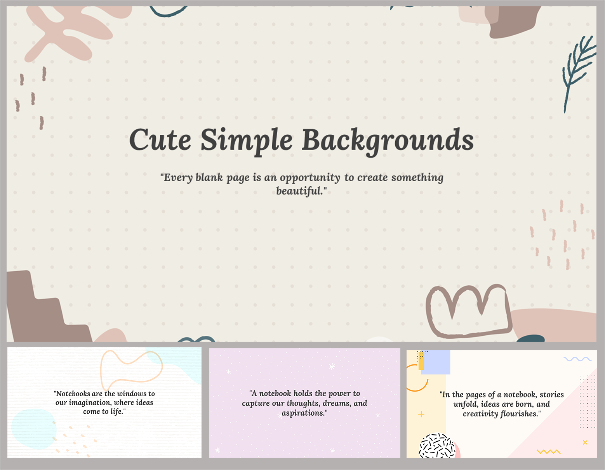
Task: Select the black speckled circle graphic
Action: pos(437,446)
